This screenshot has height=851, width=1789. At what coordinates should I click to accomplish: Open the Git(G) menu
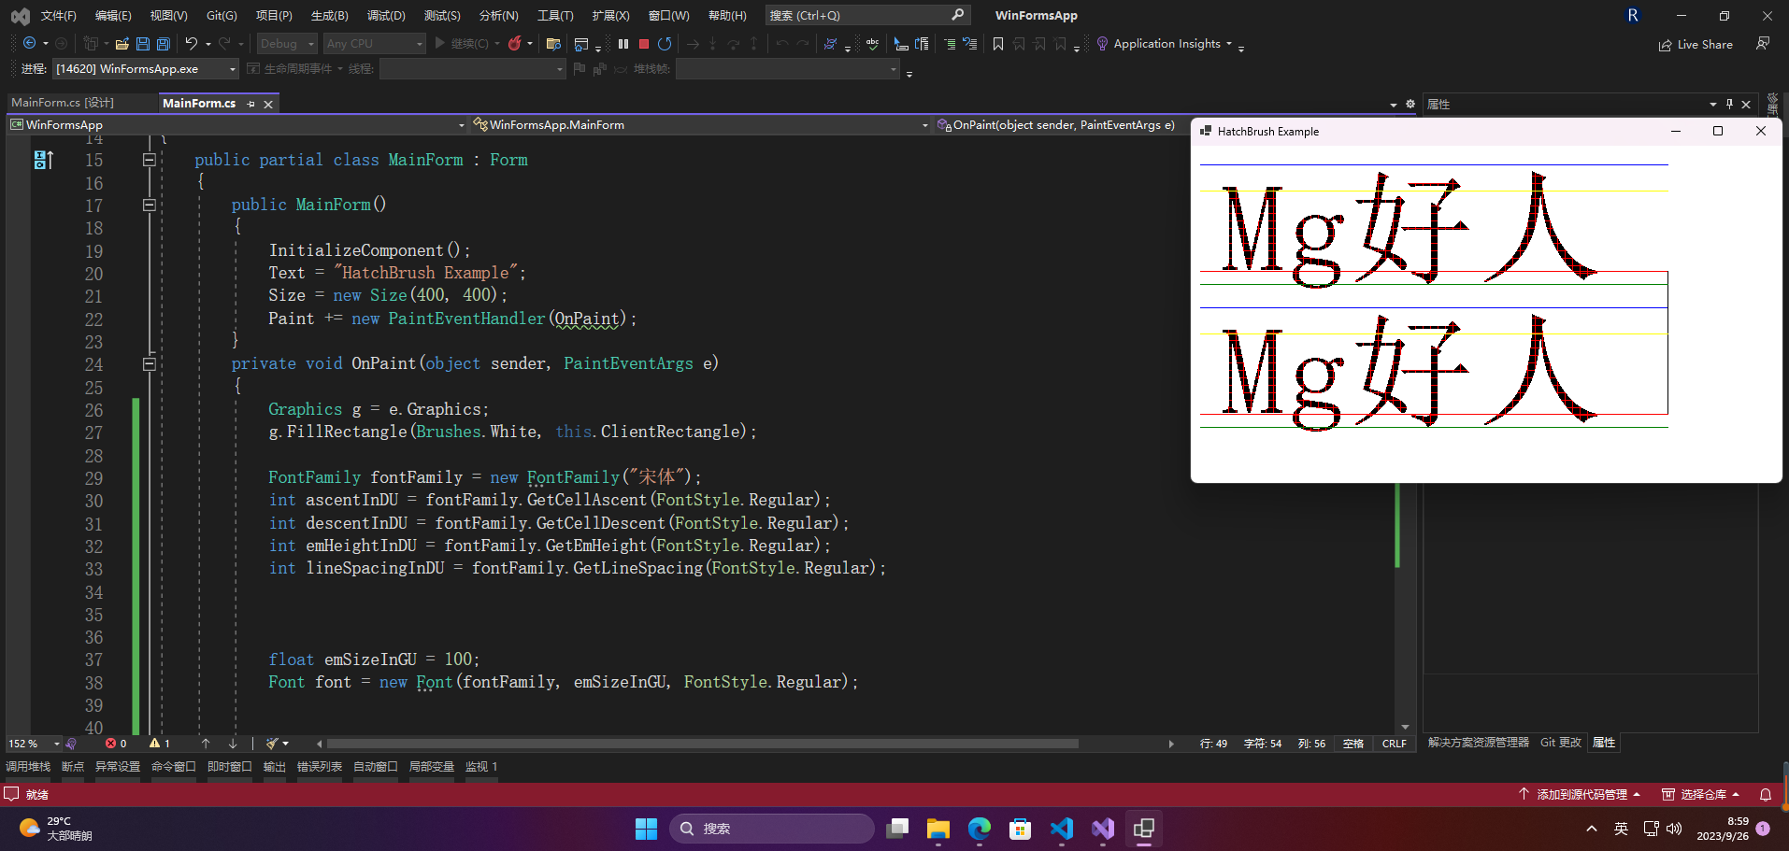point(222,15)
